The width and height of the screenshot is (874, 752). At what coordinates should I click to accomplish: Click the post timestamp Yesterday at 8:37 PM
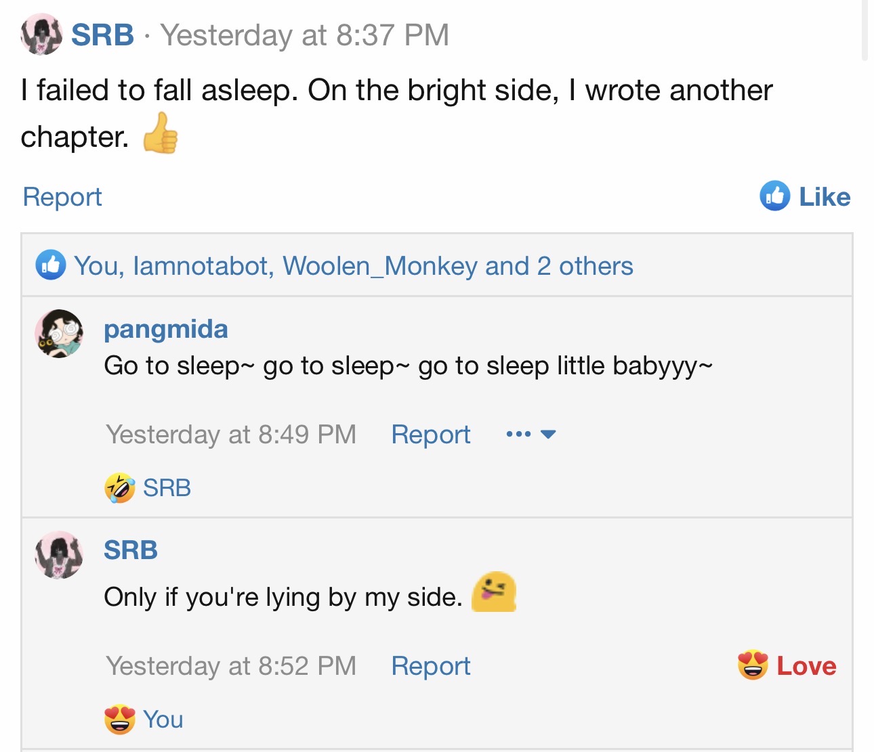click(x=304, y=35)
